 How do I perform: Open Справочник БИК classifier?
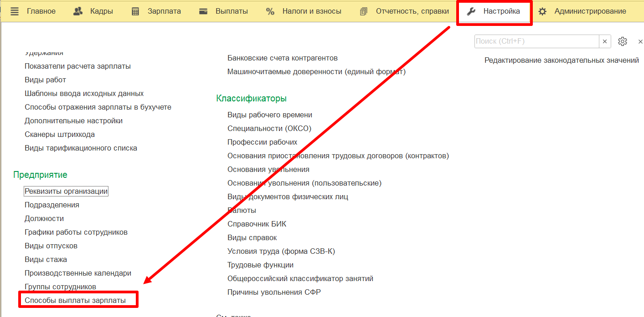coord(257,224)
